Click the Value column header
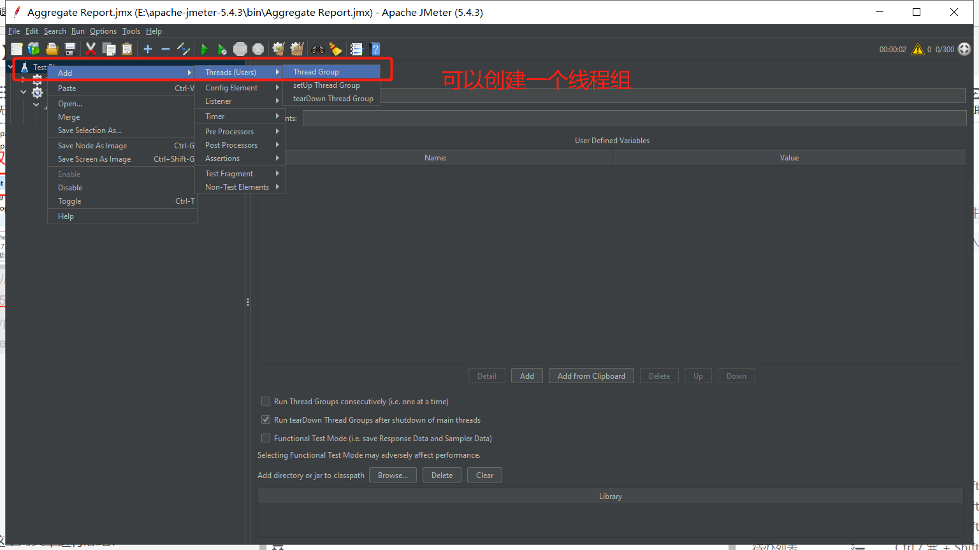 [x=789, y=158]
